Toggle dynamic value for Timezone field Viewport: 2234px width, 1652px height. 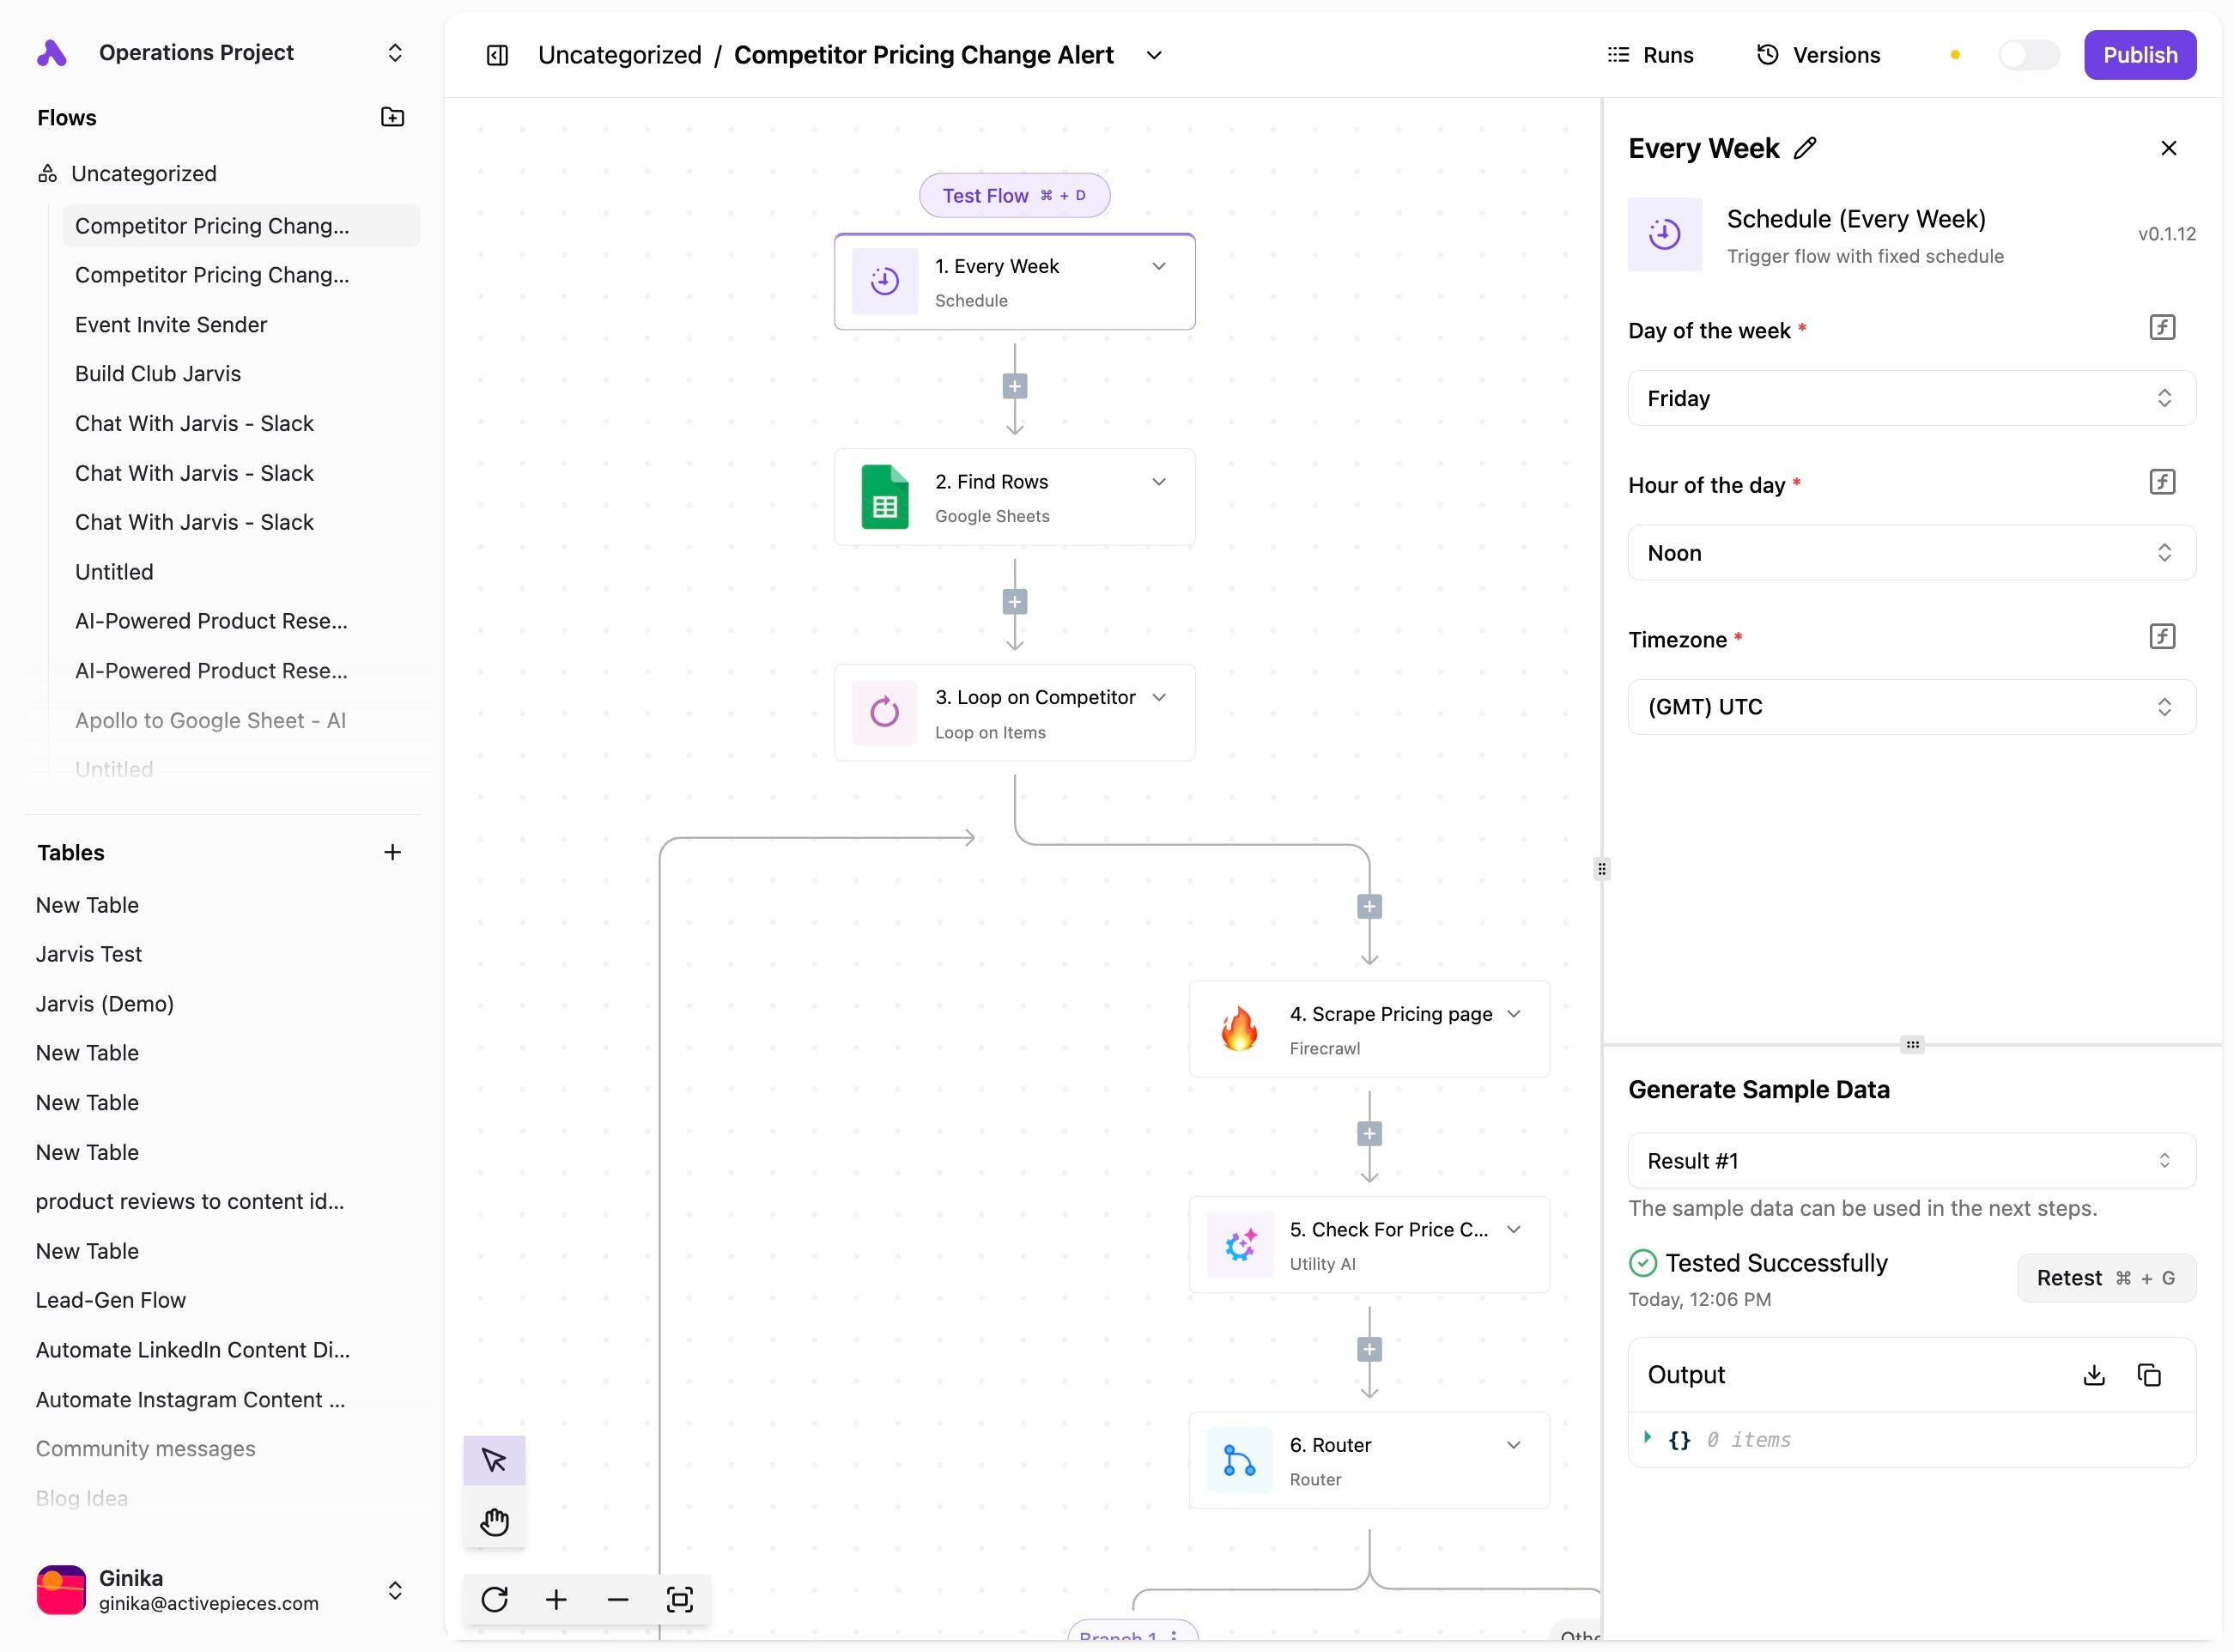[2162, 637]
